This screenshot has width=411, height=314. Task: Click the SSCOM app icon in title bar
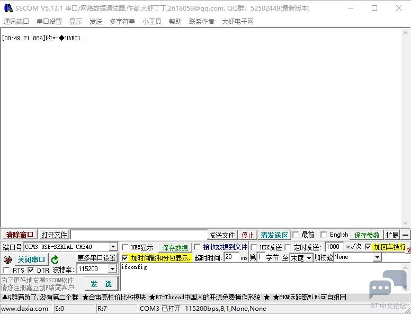pyautogui.click(x=8, y=8)
